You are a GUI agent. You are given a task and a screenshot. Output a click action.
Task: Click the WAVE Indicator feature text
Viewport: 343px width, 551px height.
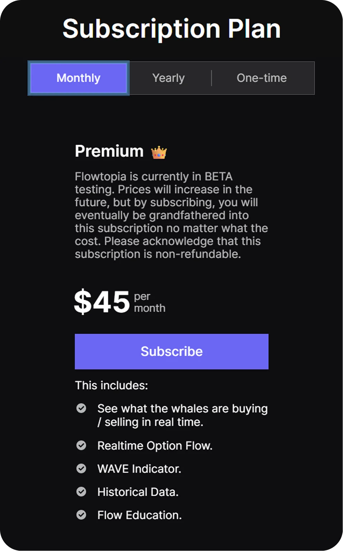(139, 469)
